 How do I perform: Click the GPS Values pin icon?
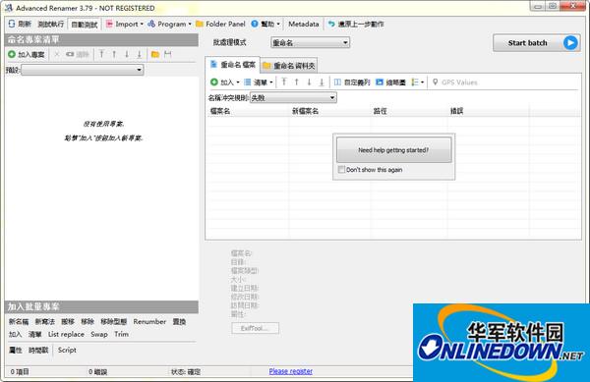coord(435,82)
